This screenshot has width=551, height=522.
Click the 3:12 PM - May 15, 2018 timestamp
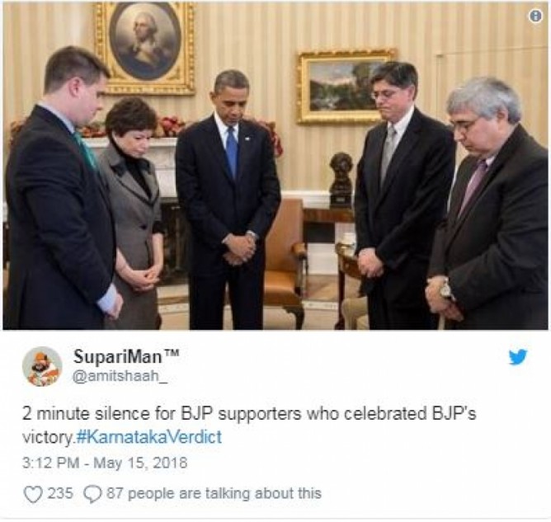[x=105, y=463]
